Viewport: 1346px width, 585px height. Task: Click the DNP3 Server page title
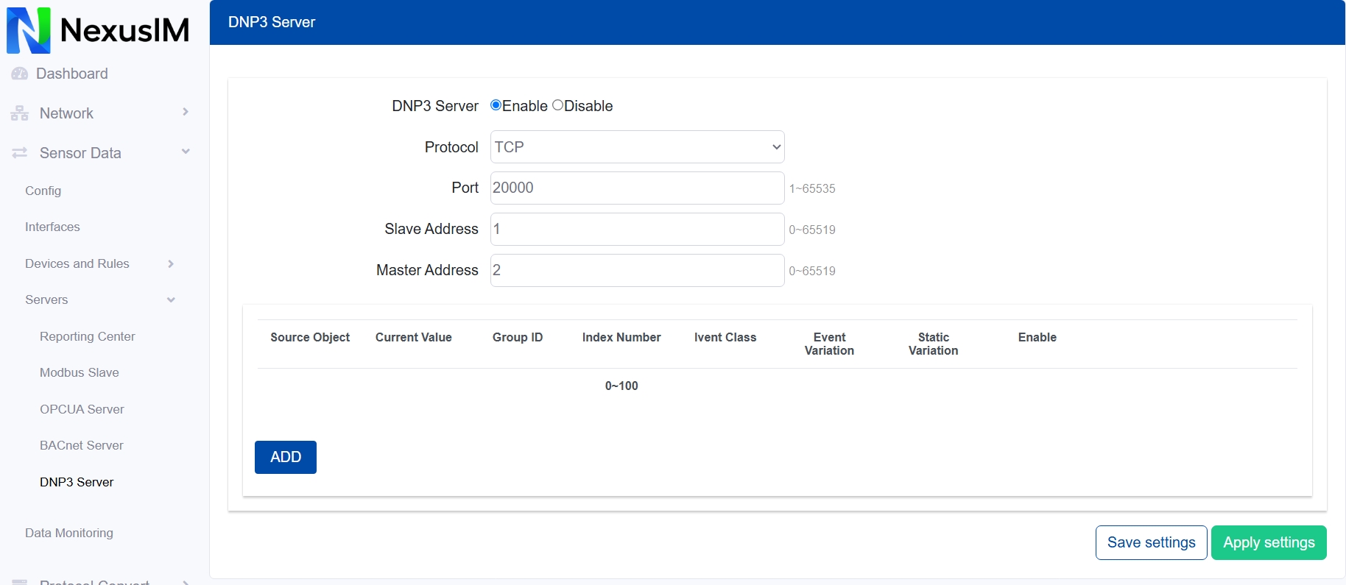pyautogui.click(x=272, y=22)
